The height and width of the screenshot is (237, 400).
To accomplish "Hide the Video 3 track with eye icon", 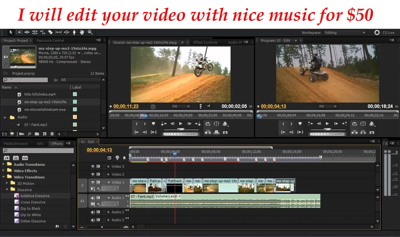I will pos(93,166).
